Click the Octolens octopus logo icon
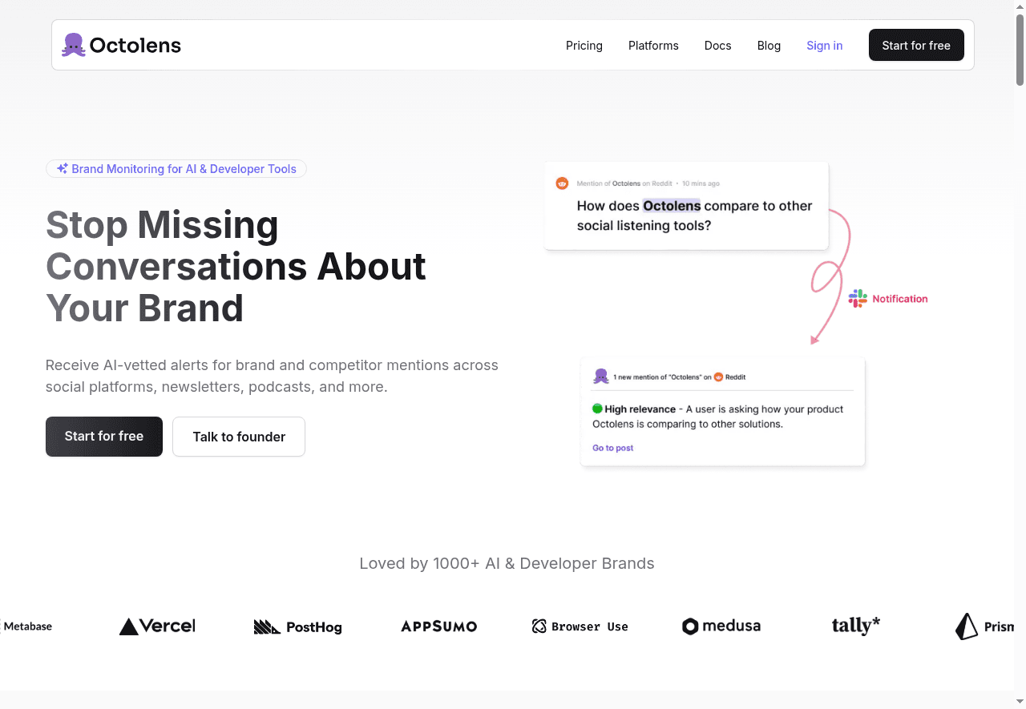This screenshot has width=1026, height=709. (x=74, y=45)
